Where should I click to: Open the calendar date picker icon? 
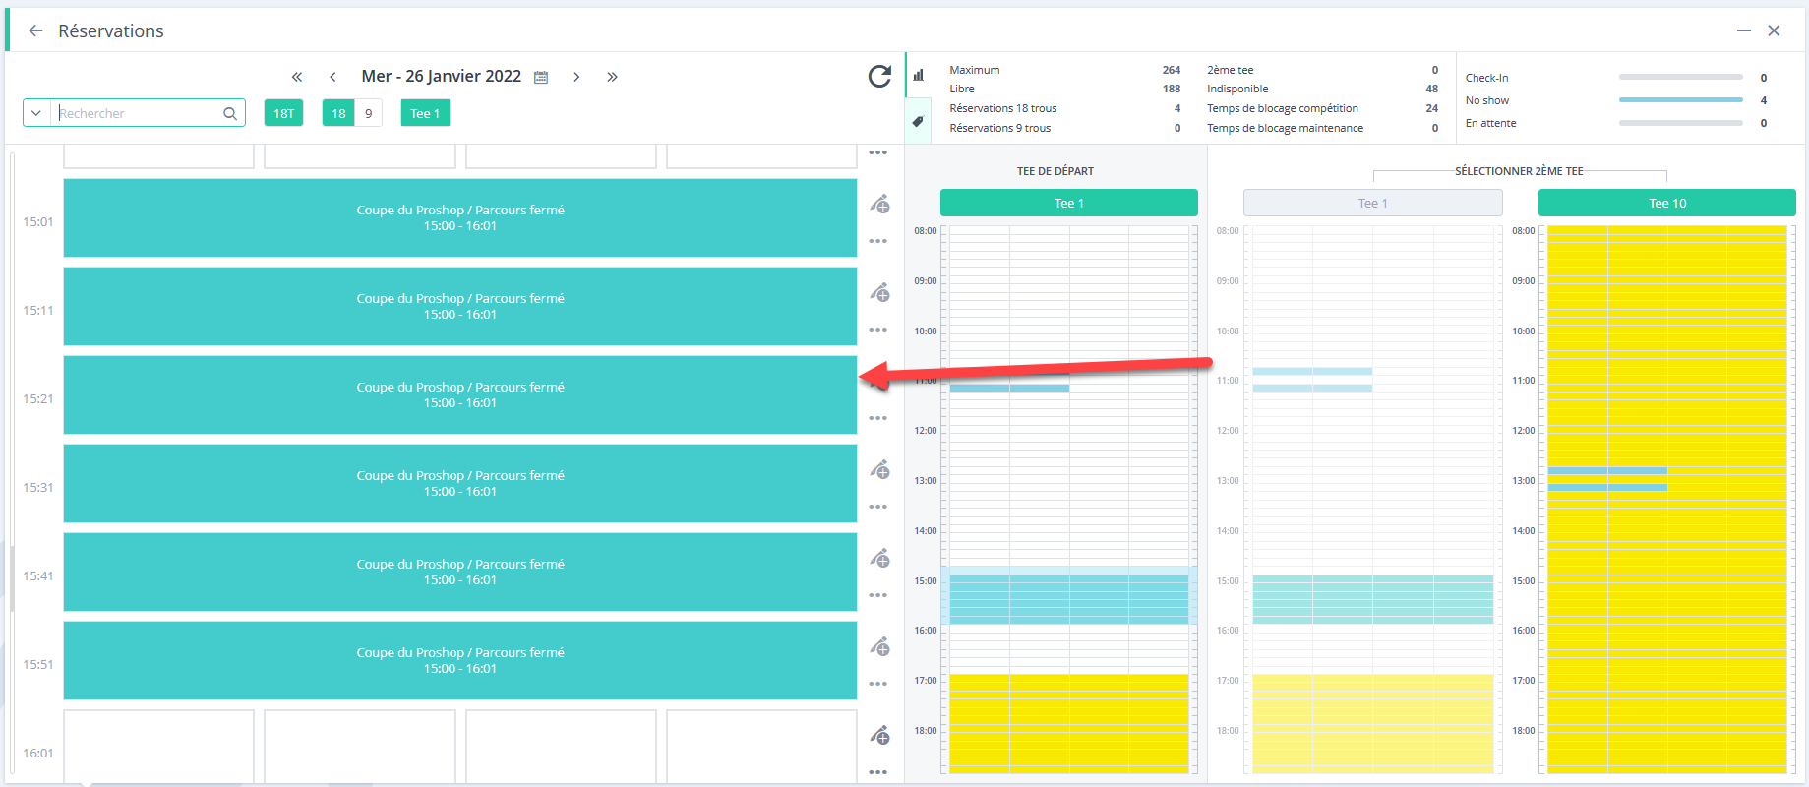(541, 77)
